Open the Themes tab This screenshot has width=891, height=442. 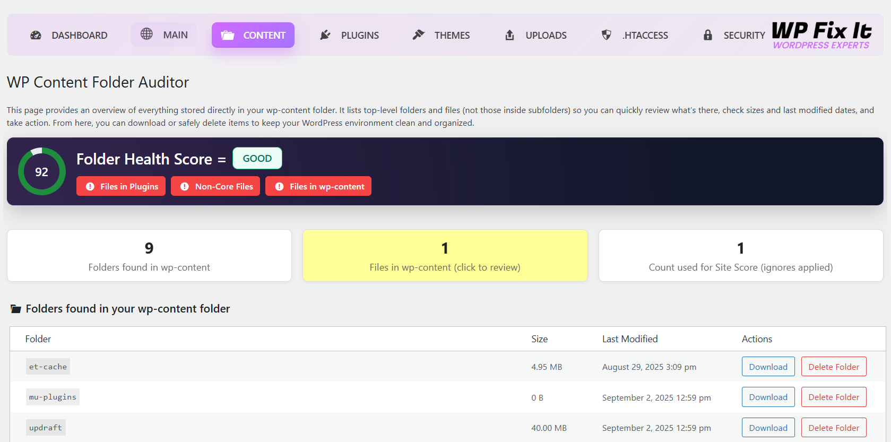(x=441, y=35)
